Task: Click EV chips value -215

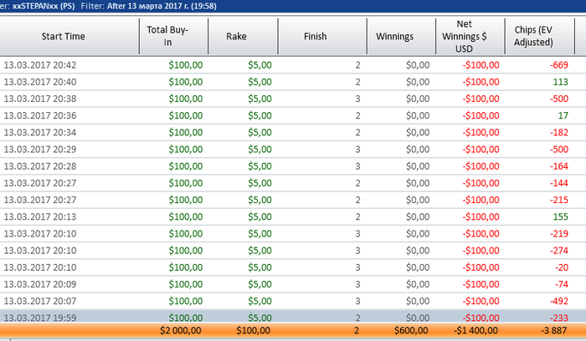Action: click(558, 200)
